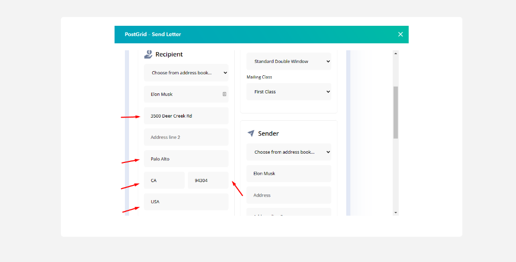516x262 pixels.
Task: Click the Palo Alto city field
Action: (x=186, y=159)
